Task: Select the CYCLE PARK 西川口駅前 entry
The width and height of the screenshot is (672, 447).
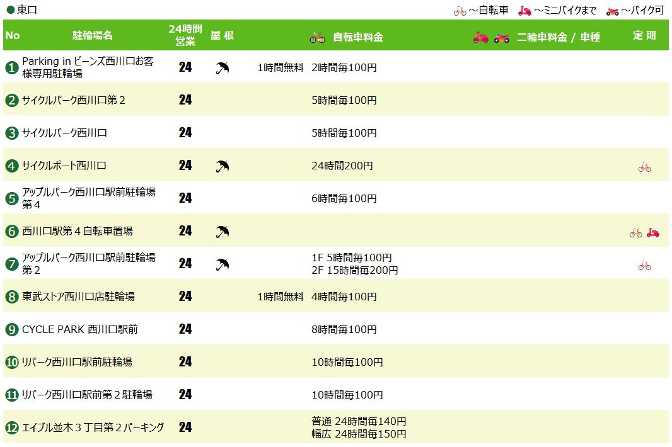Action: (x=80, y=329)
